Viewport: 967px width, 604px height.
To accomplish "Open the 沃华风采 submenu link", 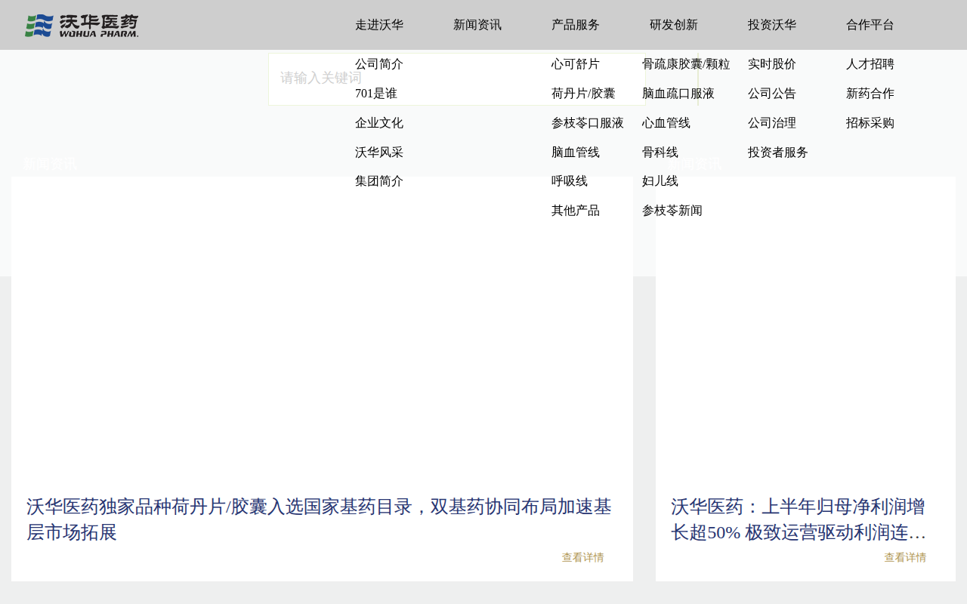I will (379, 153).
